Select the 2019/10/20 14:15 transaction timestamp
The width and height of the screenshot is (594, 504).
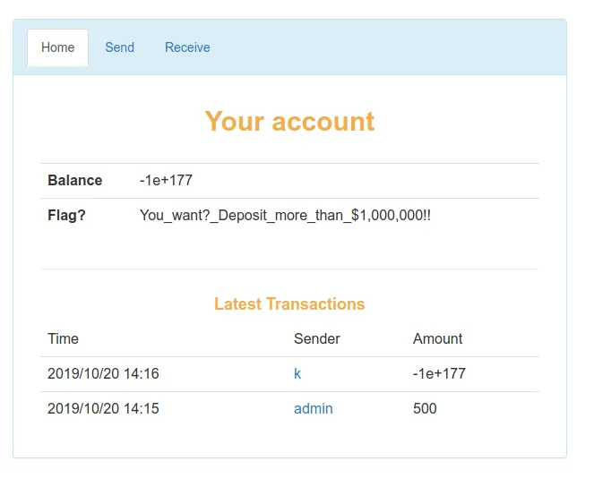103,409
